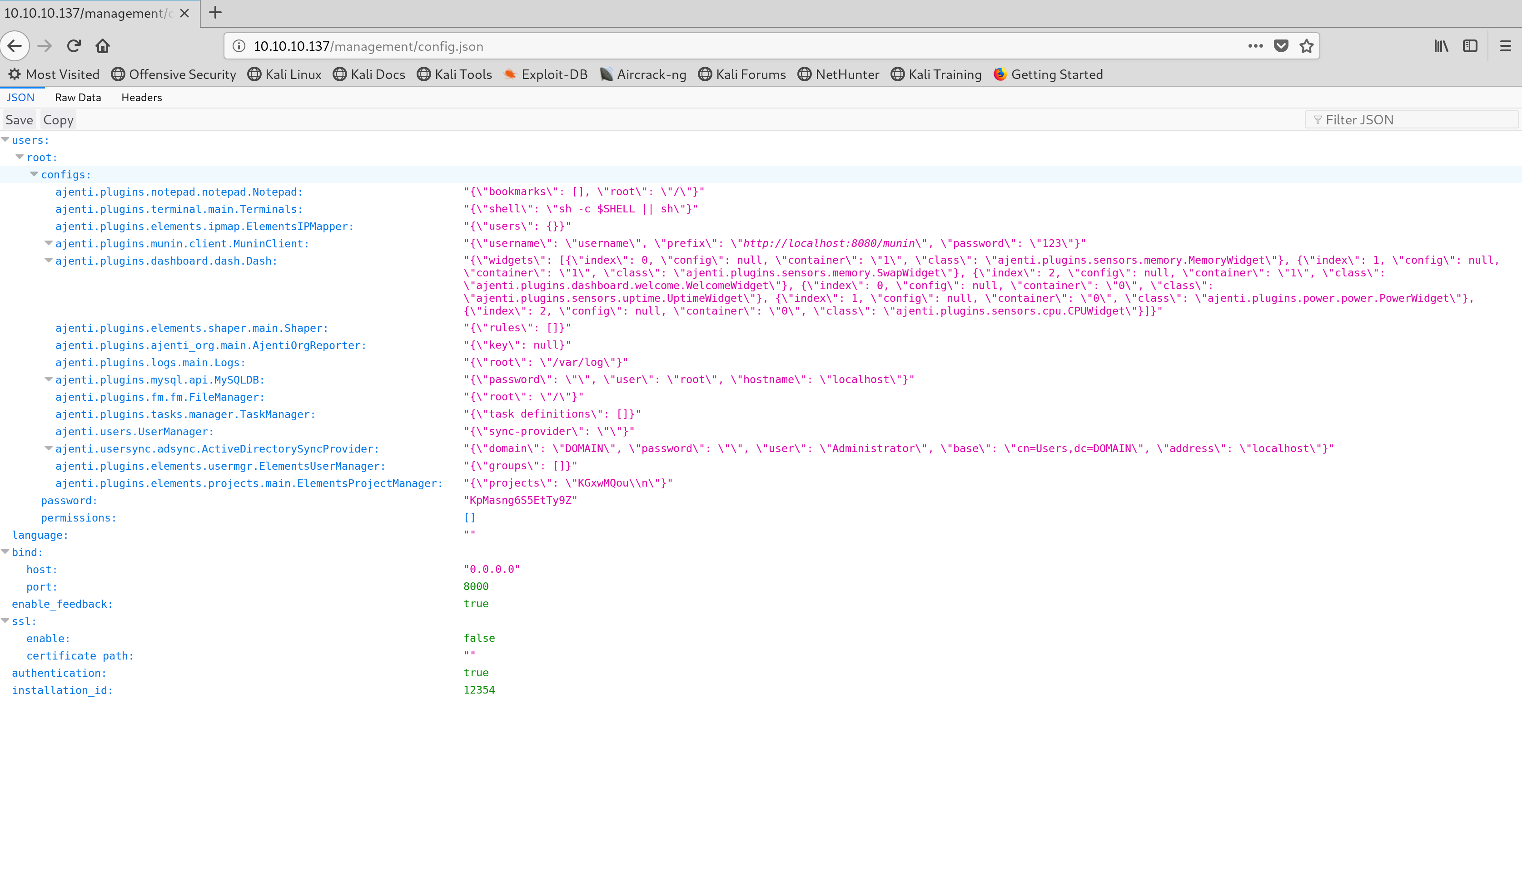Viewport: 1522px width, 896px height.
Task: Select the notepad.Notepad key
Action: pos(179,192)
